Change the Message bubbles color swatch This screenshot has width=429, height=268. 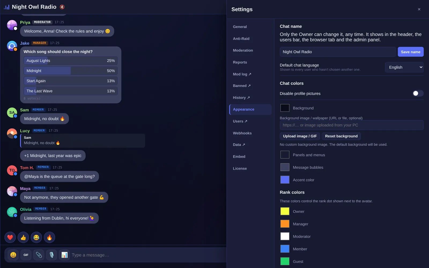coord(285,167)
